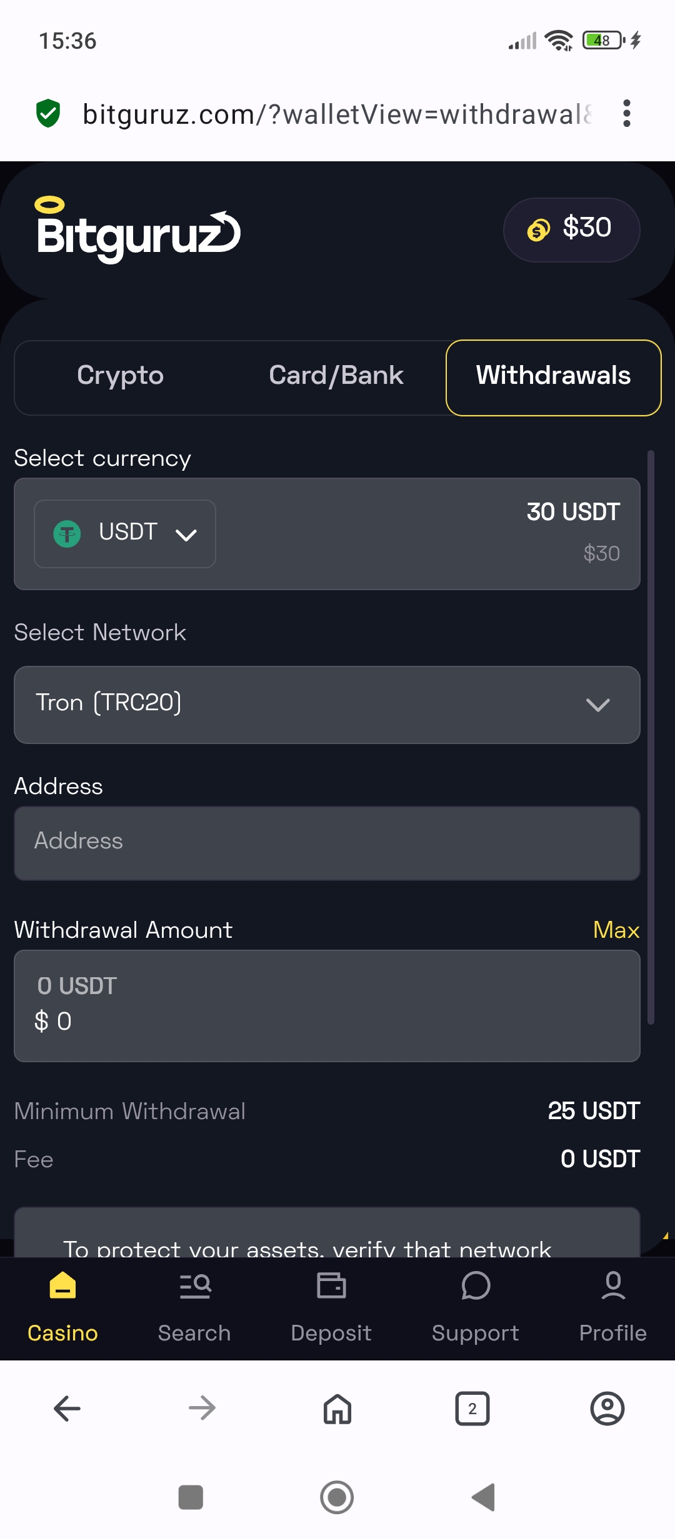Switch to the Crypto tab
The width and height of the screenshot is (675, 1538).
120,376
